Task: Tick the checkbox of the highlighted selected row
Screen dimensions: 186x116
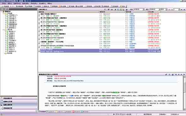Action: [39, 50]
